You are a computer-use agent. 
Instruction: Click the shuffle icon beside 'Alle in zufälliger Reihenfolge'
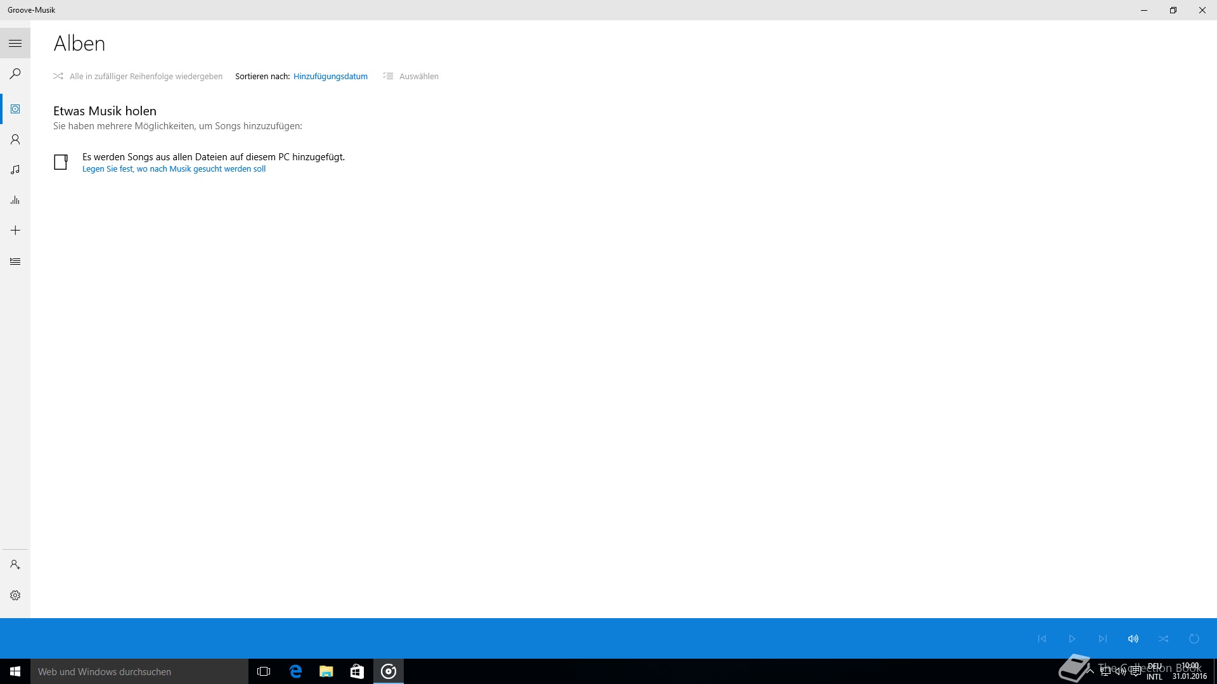(58, 76)
